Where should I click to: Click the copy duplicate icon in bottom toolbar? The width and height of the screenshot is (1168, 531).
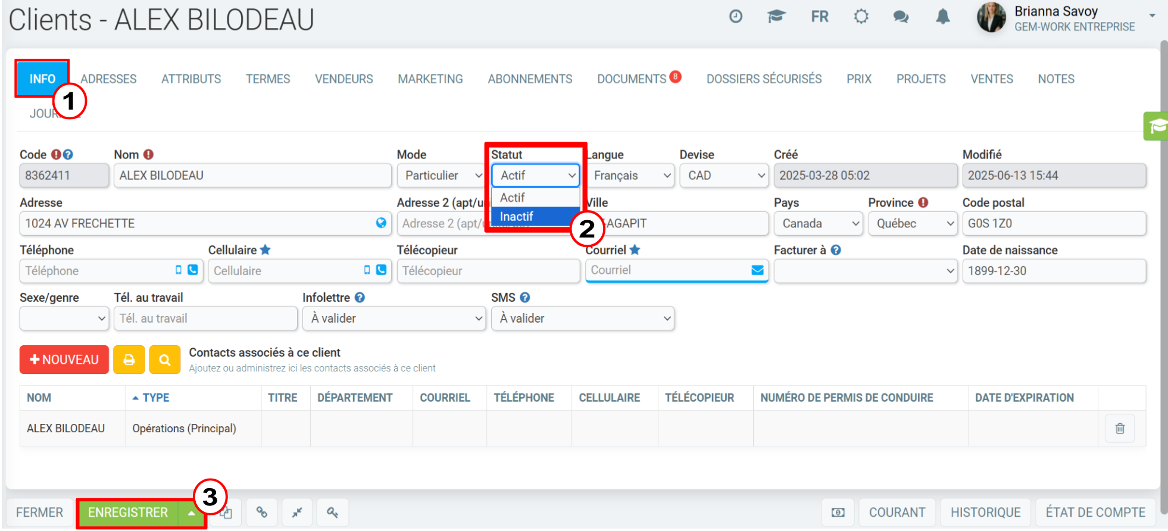(227, 512)
